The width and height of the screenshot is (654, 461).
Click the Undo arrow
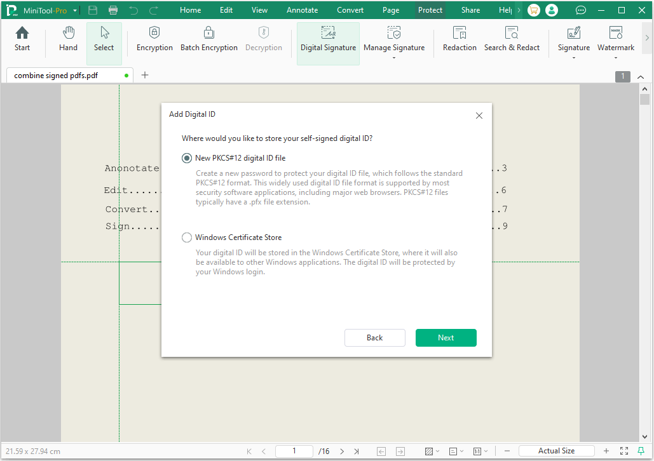point(133,10)
